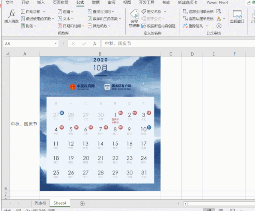
Task: Switch to the Home (开始) tab
Action: click(26, 2)
